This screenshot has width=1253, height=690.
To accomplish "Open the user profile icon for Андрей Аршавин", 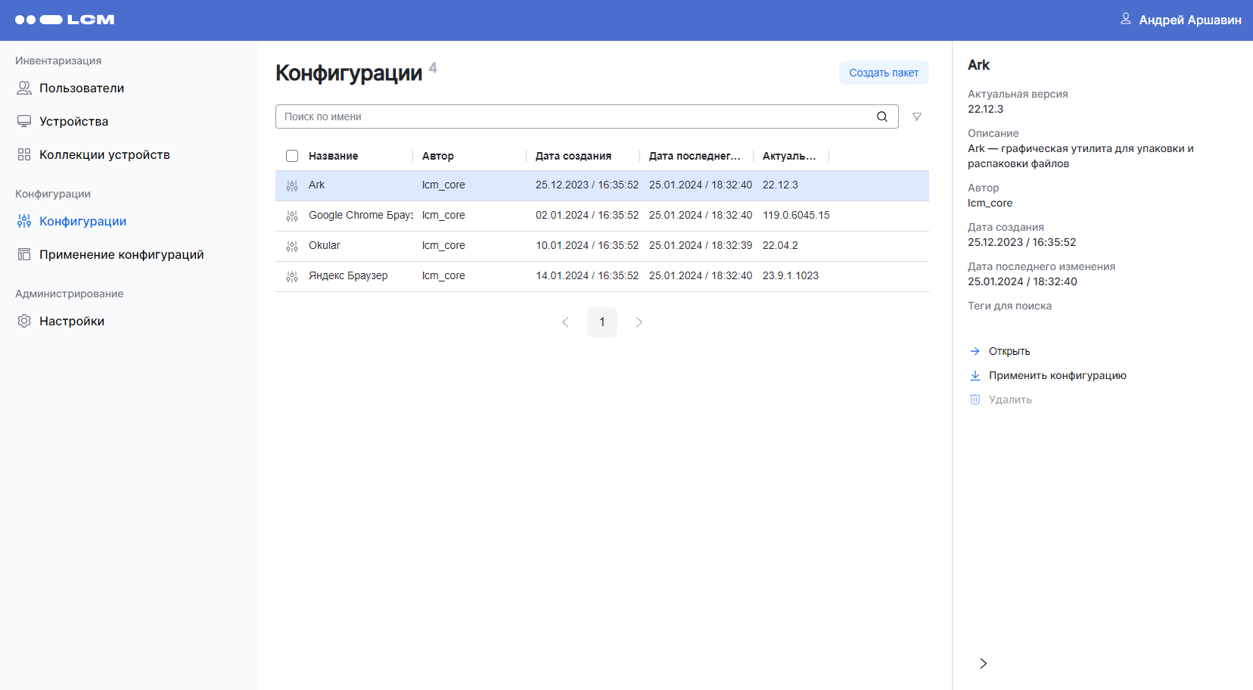I will (1125, 19).
